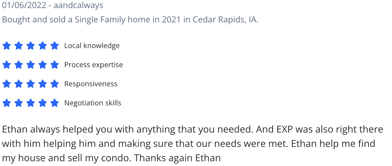Screen dimensions: 392x166
Task: Click the Process expertise label
Action: [94, 65]
